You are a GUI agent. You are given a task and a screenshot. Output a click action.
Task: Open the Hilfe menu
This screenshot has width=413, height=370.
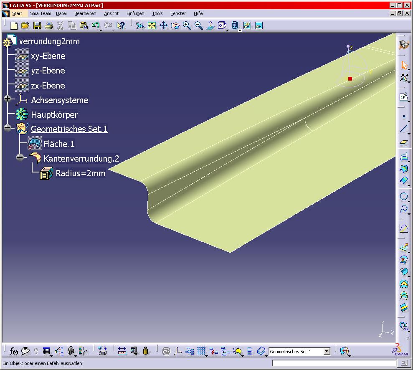pos(198,13)
